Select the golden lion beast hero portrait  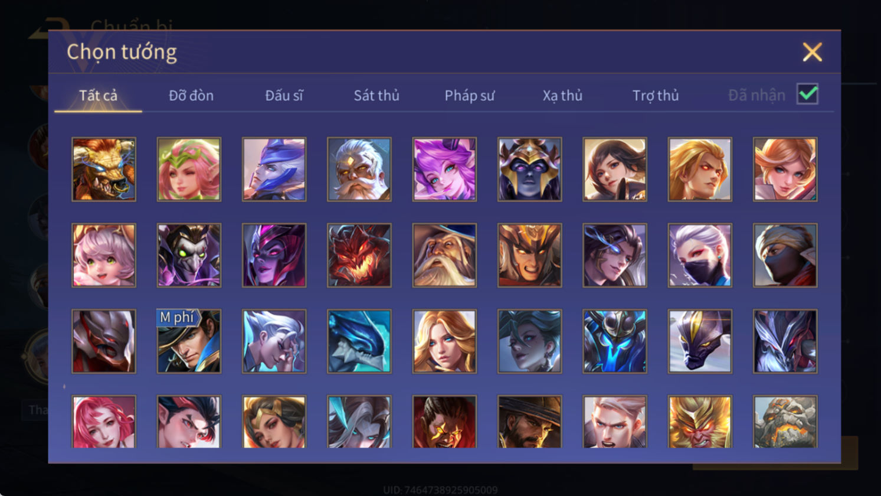(x=104, y=169)
